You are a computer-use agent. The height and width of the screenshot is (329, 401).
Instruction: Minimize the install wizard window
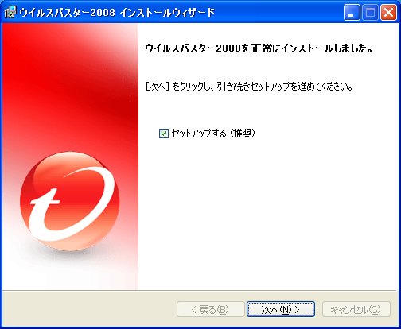tap(352, 13)
